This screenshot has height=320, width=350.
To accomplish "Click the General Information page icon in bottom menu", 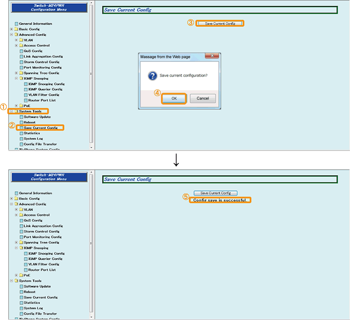I will [x=16, y=193].
